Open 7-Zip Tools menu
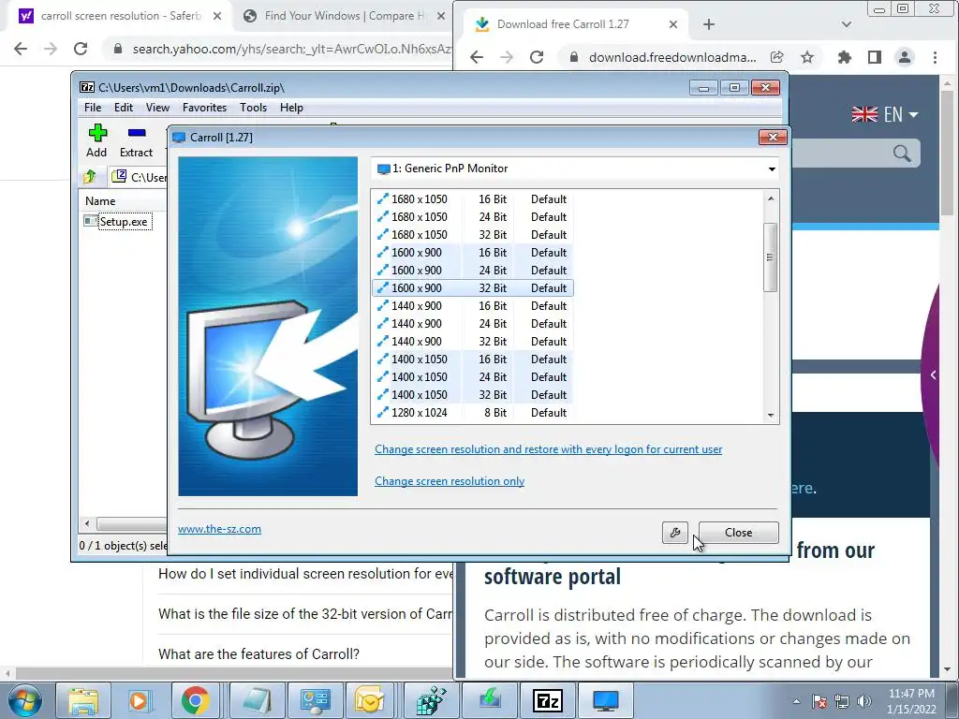The width and height of the screenshot is (959, 719). (253, 108)
